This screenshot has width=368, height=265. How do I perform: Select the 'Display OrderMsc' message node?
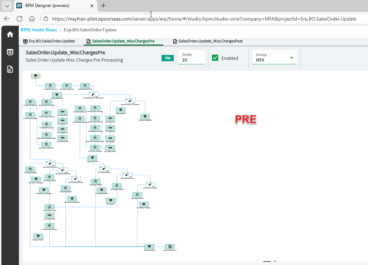121,110
